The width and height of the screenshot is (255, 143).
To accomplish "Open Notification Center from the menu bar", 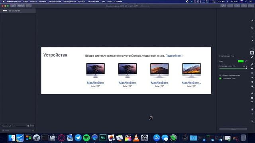I will [x=251, y=2].
